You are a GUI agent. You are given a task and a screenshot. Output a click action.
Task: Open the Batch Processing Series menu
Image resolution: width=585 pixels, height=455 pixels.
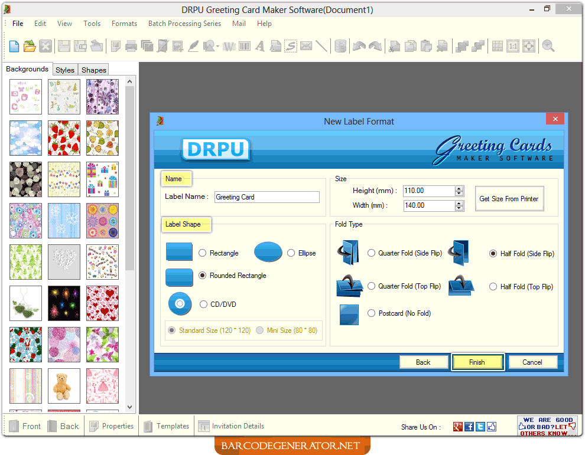(x=184, y=24)
